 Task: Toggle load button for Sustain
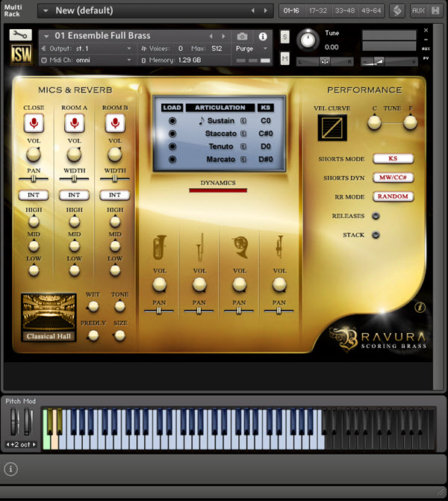click(x=172, y=121)
